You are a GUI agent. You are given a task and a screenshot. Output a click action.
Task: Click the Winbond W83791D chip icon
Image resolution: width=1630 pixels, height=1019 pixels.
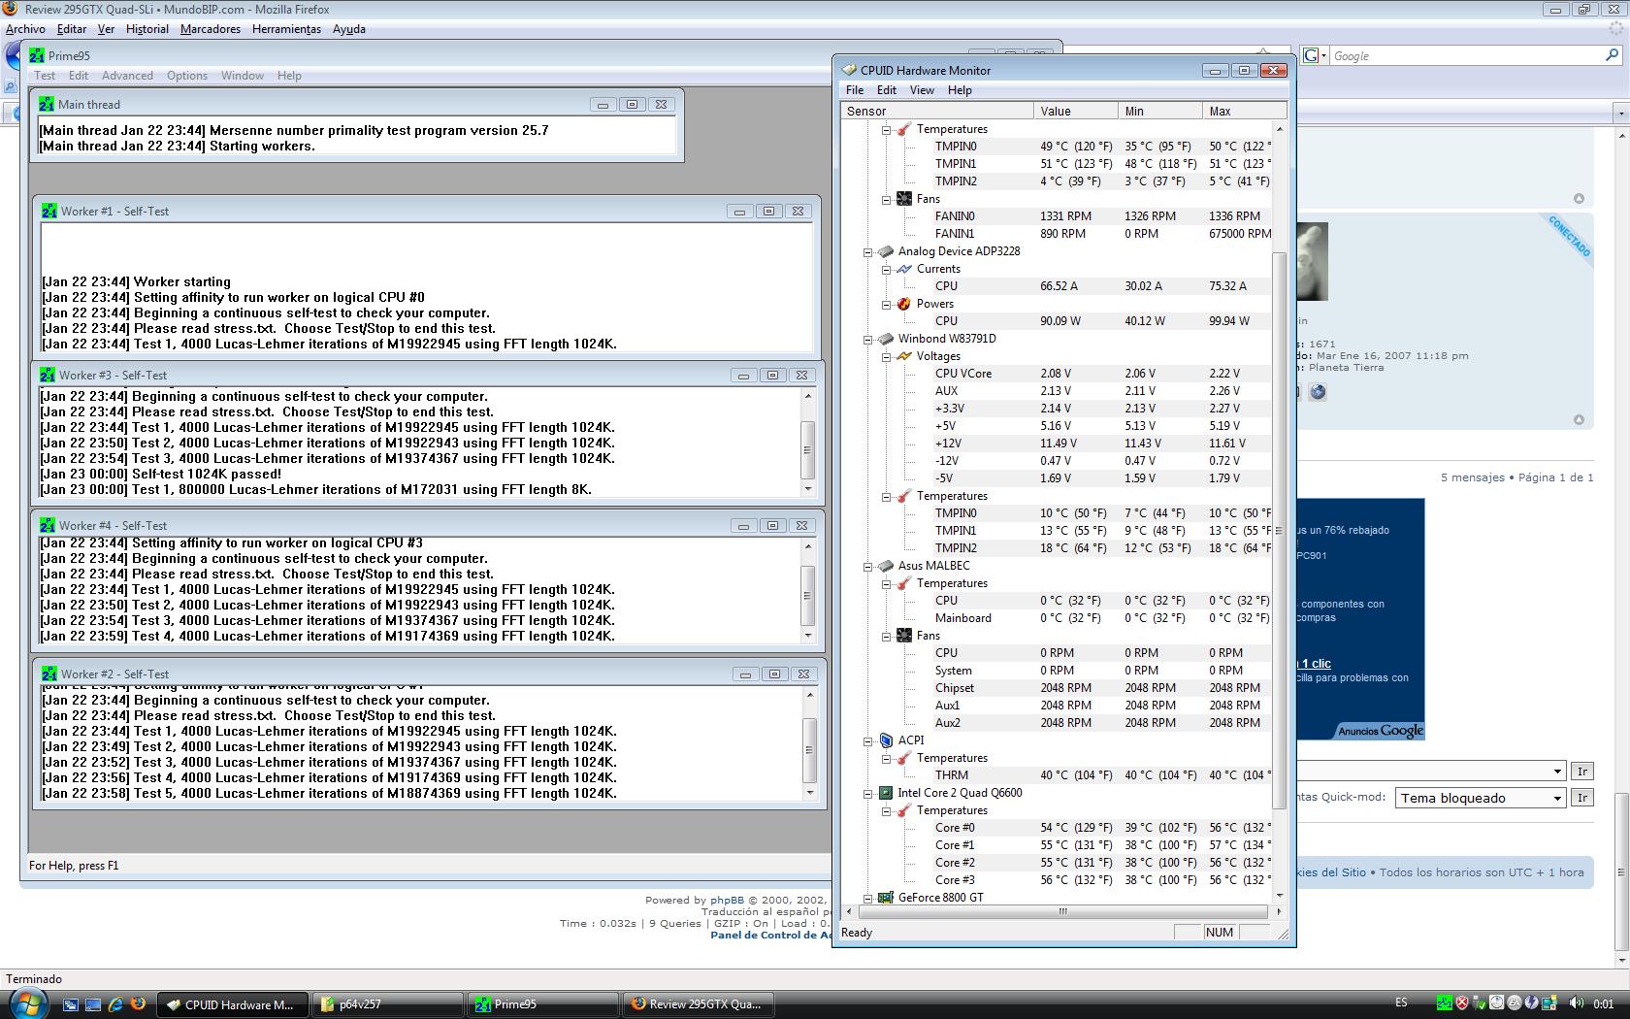(886, 339)
